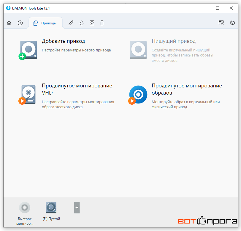Open the Burn flame tab
The width and height of the screenshot is (241, 231).
pyautogui.click(x=82, y=23)
